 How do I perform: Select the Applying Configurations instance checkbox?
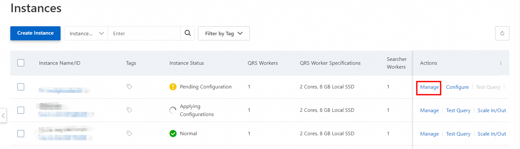[21, 110]
